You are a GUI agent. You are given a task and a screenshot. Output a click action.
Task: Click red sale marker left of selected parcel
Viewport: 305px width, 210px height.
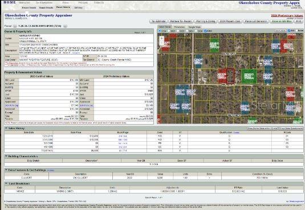pyautogui.click(x=222, y=76)
